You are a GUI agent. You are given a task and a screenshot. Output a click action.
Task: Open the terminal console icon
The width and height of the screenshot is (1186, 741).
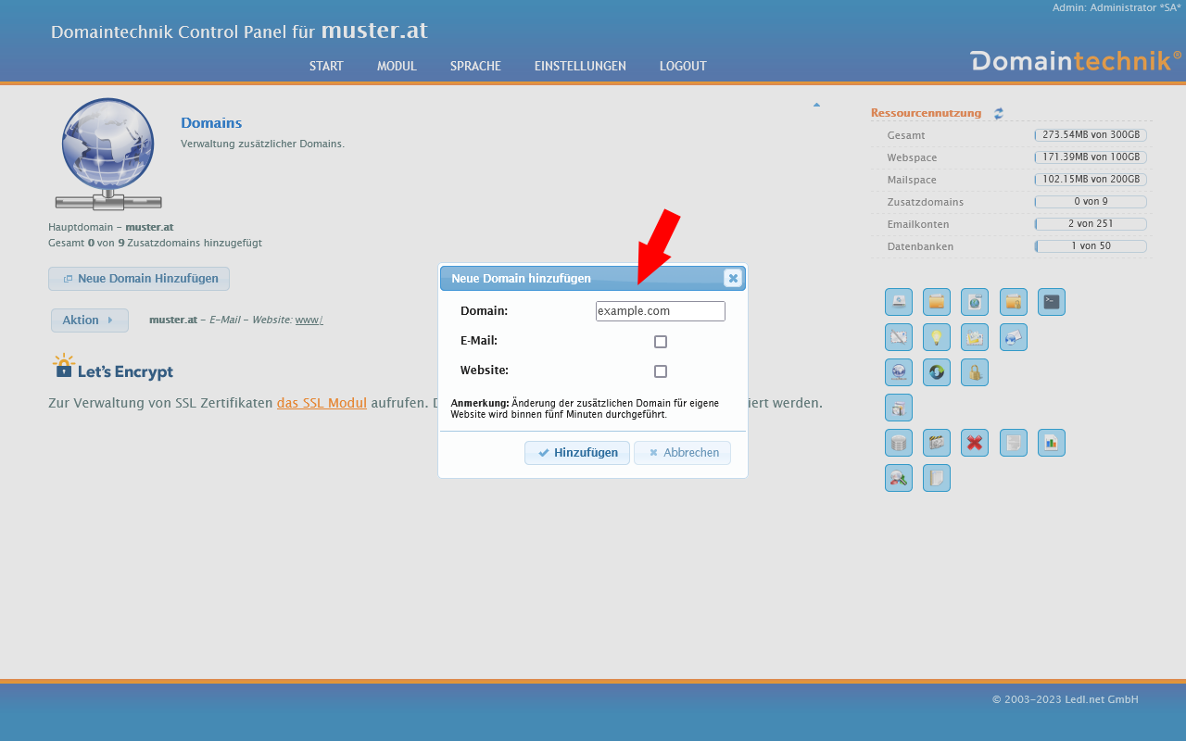1051,302
